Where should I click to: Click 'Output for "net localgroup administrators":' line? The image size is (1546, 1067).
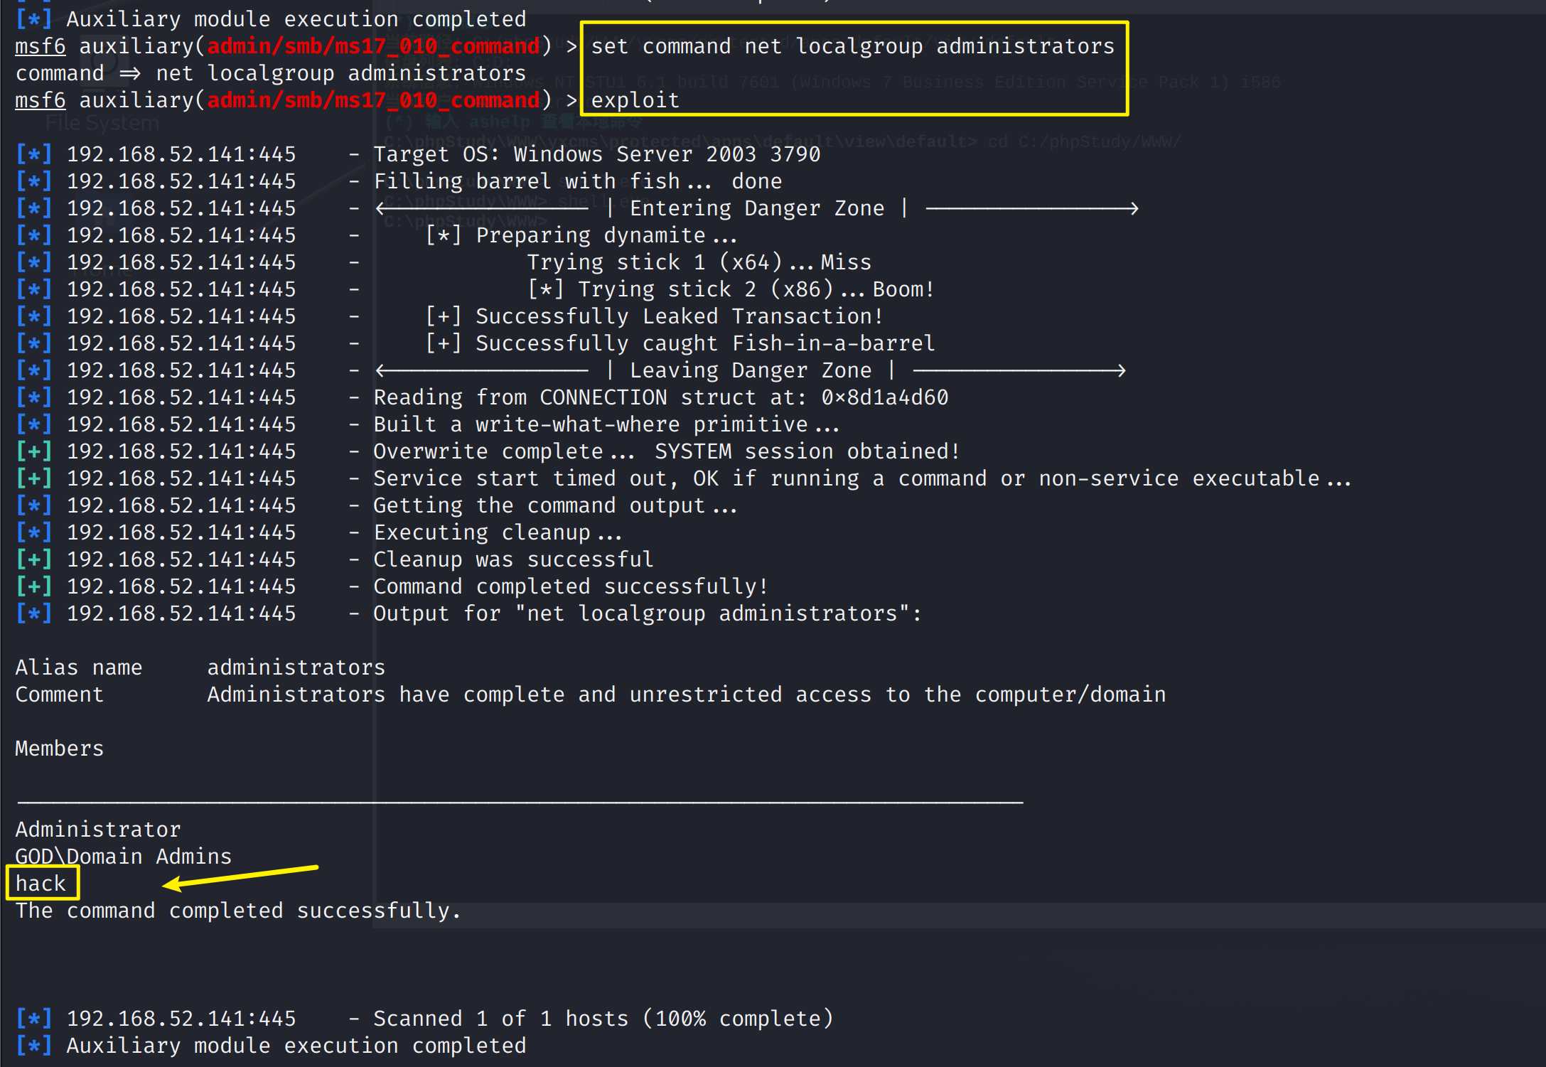point(648,613)
